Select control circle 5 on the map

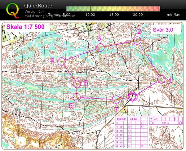pos(77,84)
